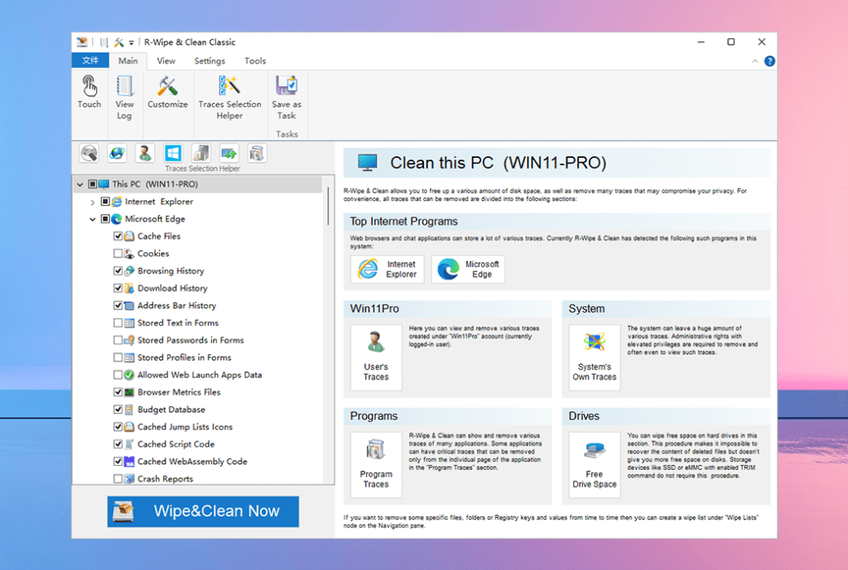Image resolution: width=848 pixels, height=570 pixels.
Task: Uncheck the Browser Metrics Files checkbox
Action: click(118, 392)
